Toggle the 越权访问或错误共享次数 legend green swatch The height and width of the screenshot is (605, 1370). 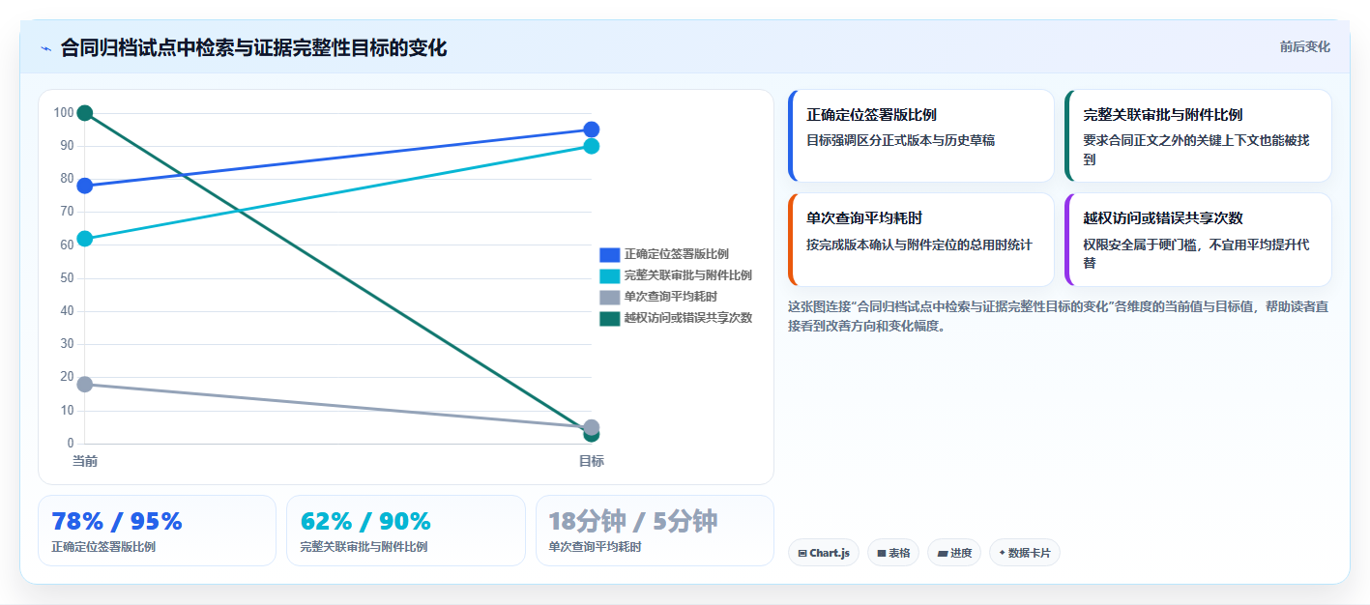click(609, 318)
